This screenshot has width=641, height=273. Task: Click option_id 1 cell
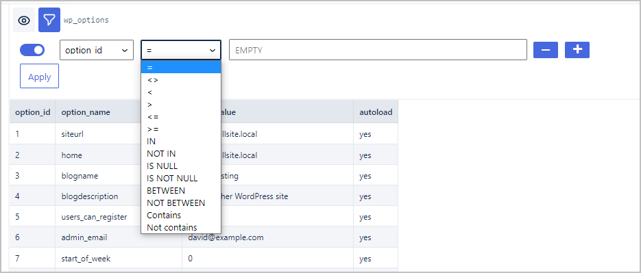point(32,133)
